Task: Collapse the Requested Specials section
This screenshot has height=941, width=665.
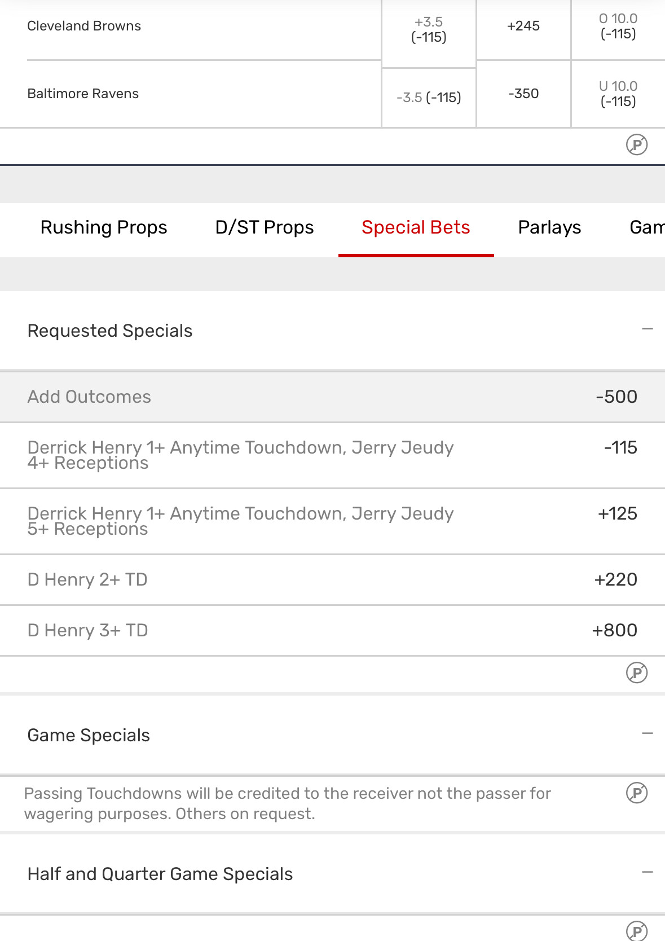Action: 647,329
